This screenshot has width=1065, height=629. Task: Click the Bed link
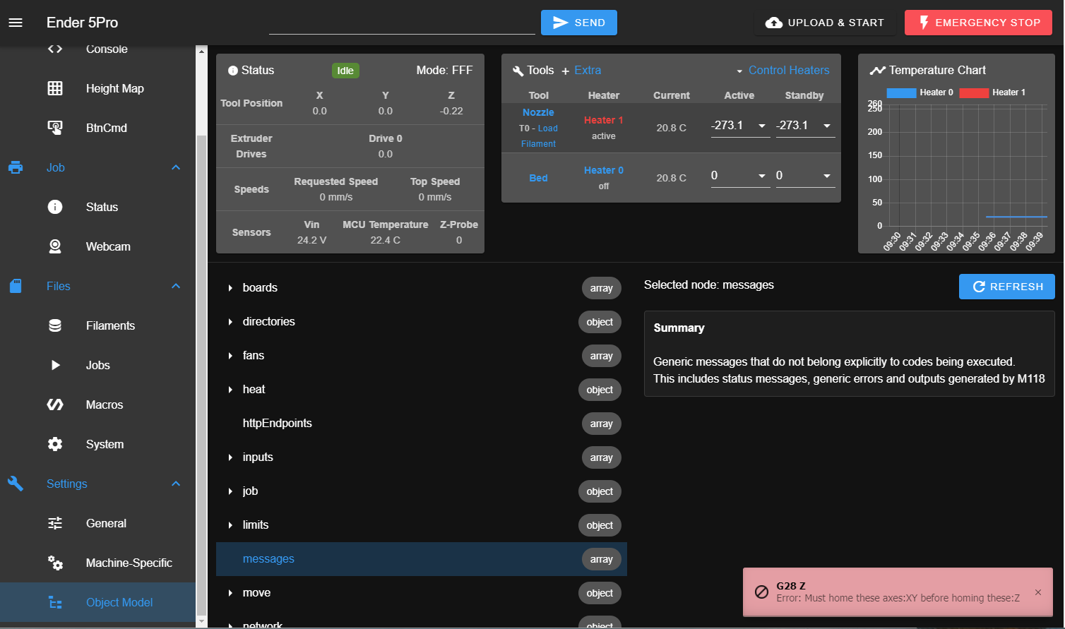click(538, 178)
